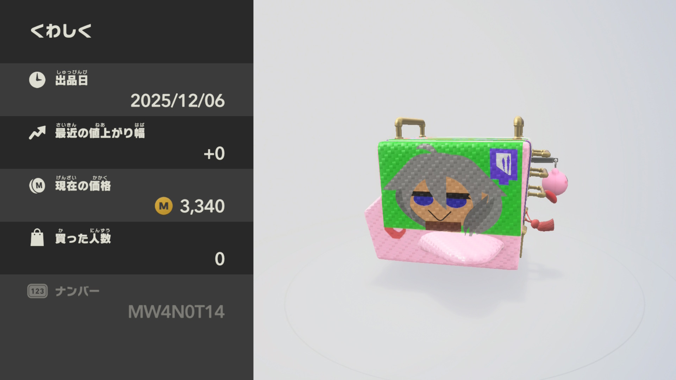This screenshot has width=676, height=380.
Task: Click the pink Kirby charm on the locker
Action: coord(555,182)
